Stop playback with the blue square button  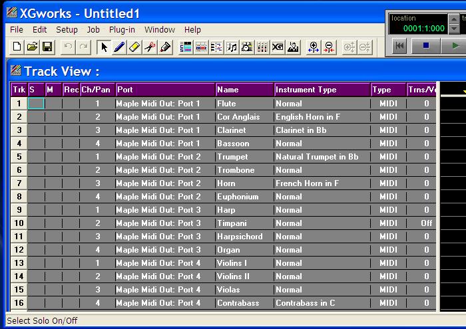tap(426, 46)
